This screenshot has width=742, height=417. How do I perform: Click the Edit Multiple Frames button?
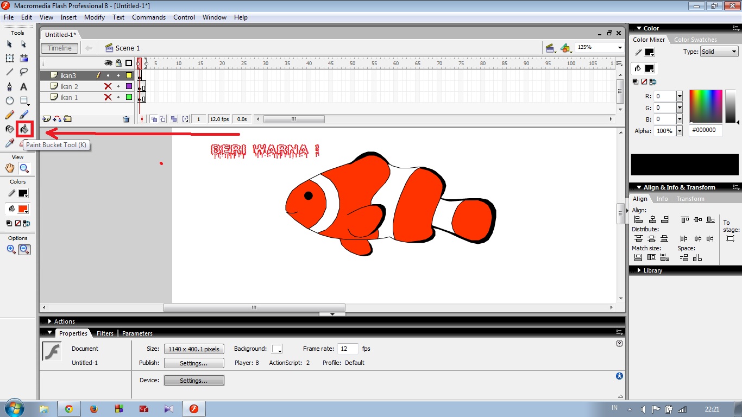pyautogui.click(x=174, y=119)
